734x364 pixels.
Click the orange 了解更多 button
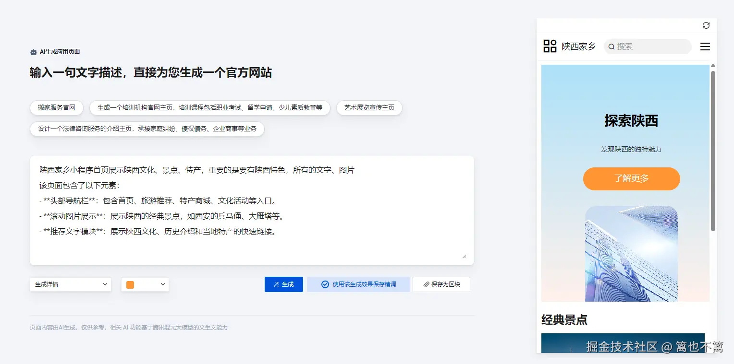[631, 179]
